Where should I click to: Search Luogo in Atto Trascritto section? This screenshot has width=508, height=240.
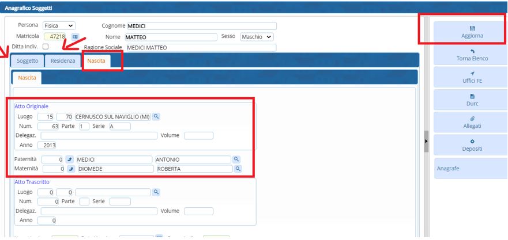[x=156, y=192]
